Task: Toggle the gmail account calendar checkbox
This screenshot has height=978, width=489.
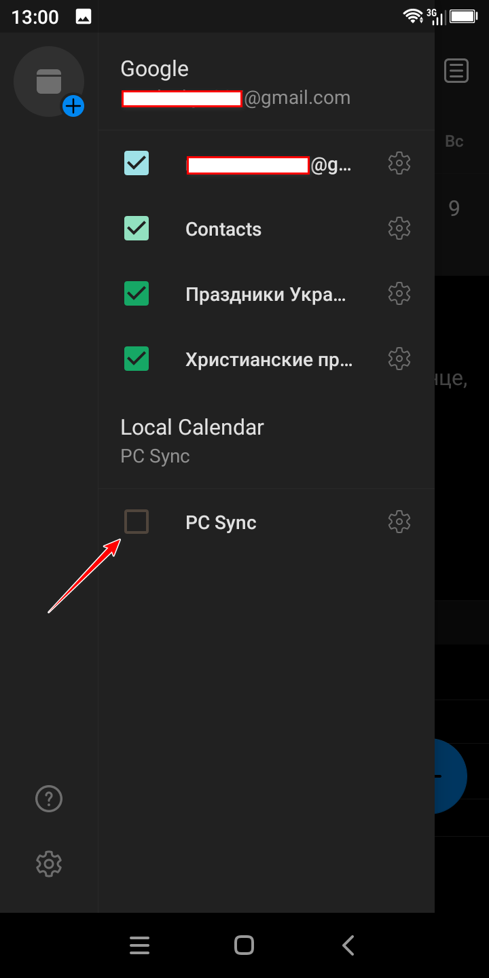Action: point(137,163)
